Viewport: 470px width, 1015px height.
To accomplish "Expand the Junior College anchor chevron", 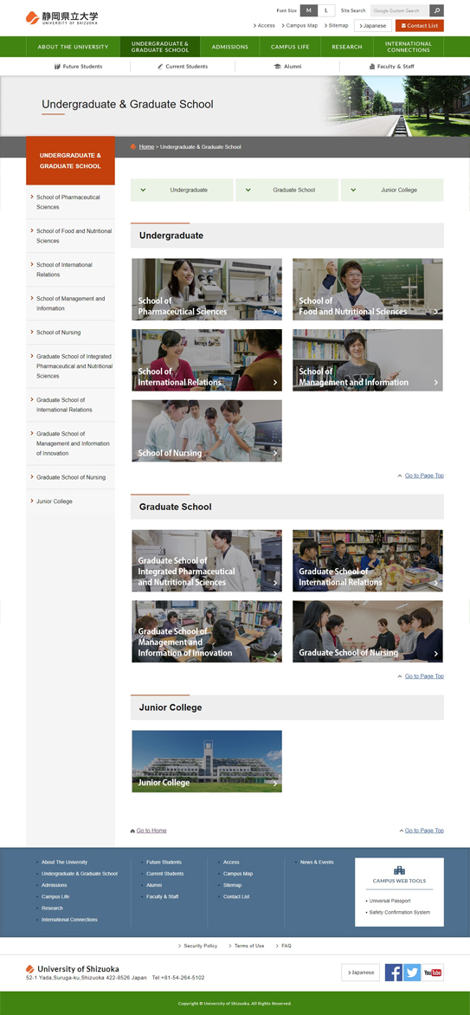I will (353, 190).
